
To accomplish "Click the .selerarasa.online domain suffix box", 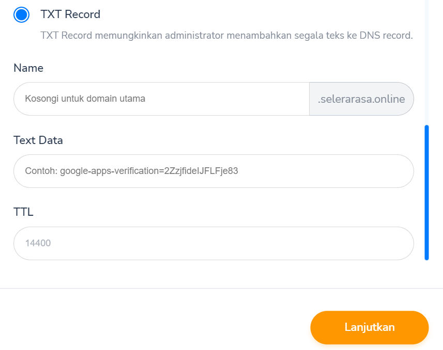I will [x=361, y=99].
